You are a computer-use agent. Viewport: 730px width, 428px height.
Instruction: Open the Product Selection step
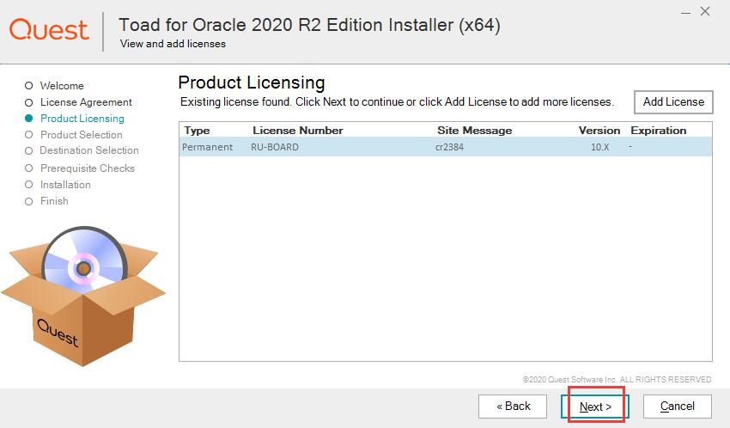coord(81,135)
